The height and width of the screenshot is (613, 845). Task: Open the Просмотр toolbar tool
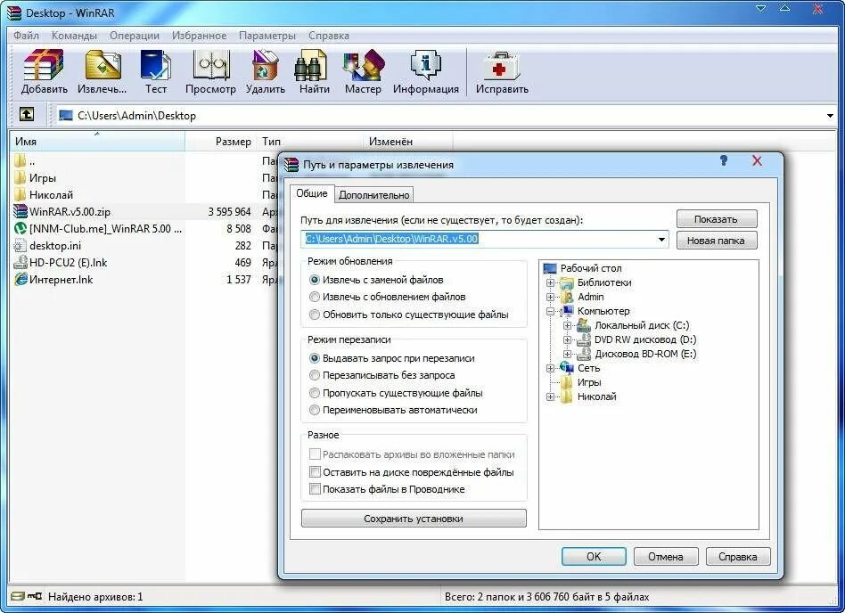tap(210, 71)
